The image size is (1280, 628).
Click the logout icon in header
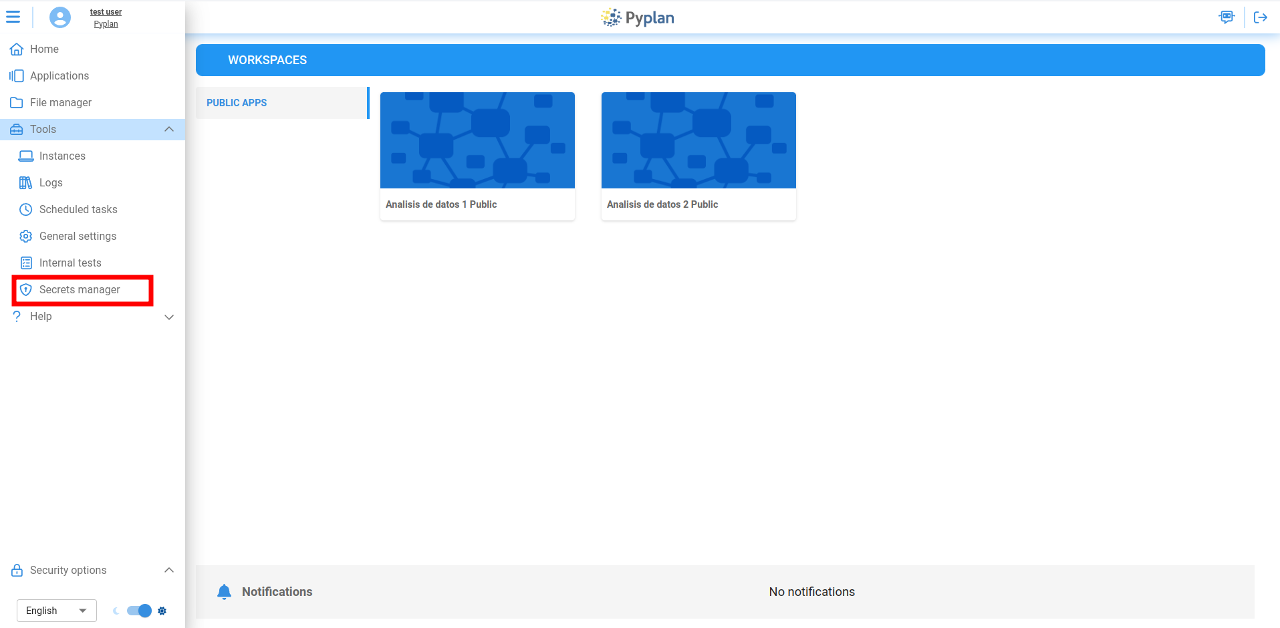pos(1260,17)
